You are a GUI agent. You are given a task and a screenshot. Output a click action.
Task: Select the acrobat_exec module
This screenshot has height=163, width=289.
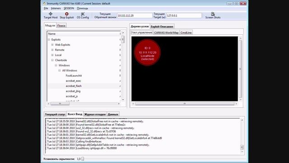(73, 81)
